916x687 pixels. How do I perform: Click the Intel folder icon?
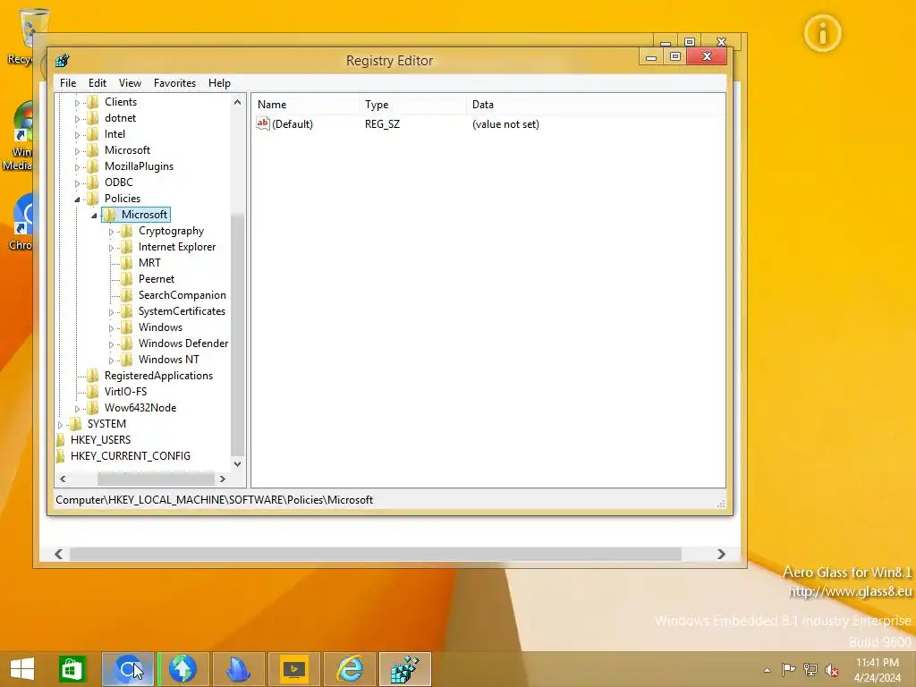(x=92, y=134)
